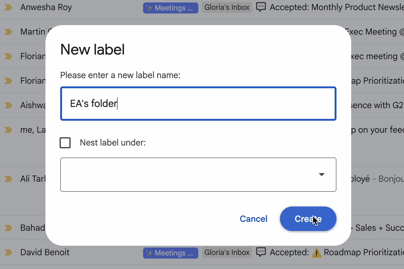The width and height of the screenshot is (404, 269).
Task: Click chat icon in Anwesha Roy's email row
Action: (x=261, y=7)
